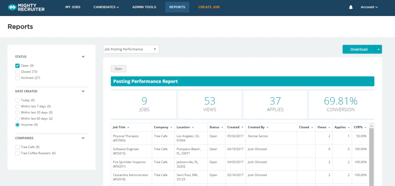395x186 pixels.
Task: Sort by Job Title column arrow
Action: pos(128,128)
